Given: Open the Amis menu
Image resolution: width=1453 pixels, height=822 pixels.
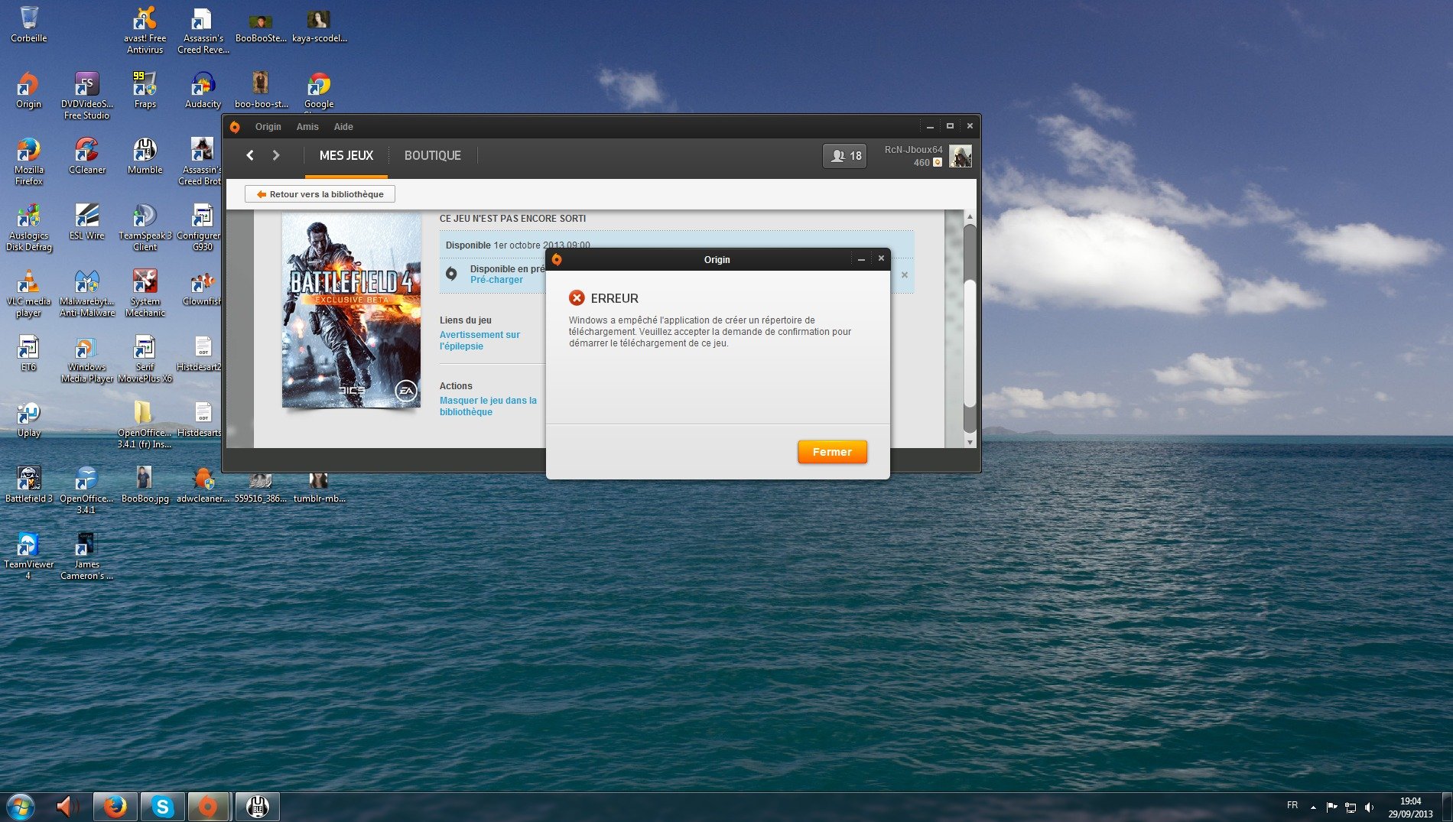Looking at the screenshot, I should tap(307, 127).
